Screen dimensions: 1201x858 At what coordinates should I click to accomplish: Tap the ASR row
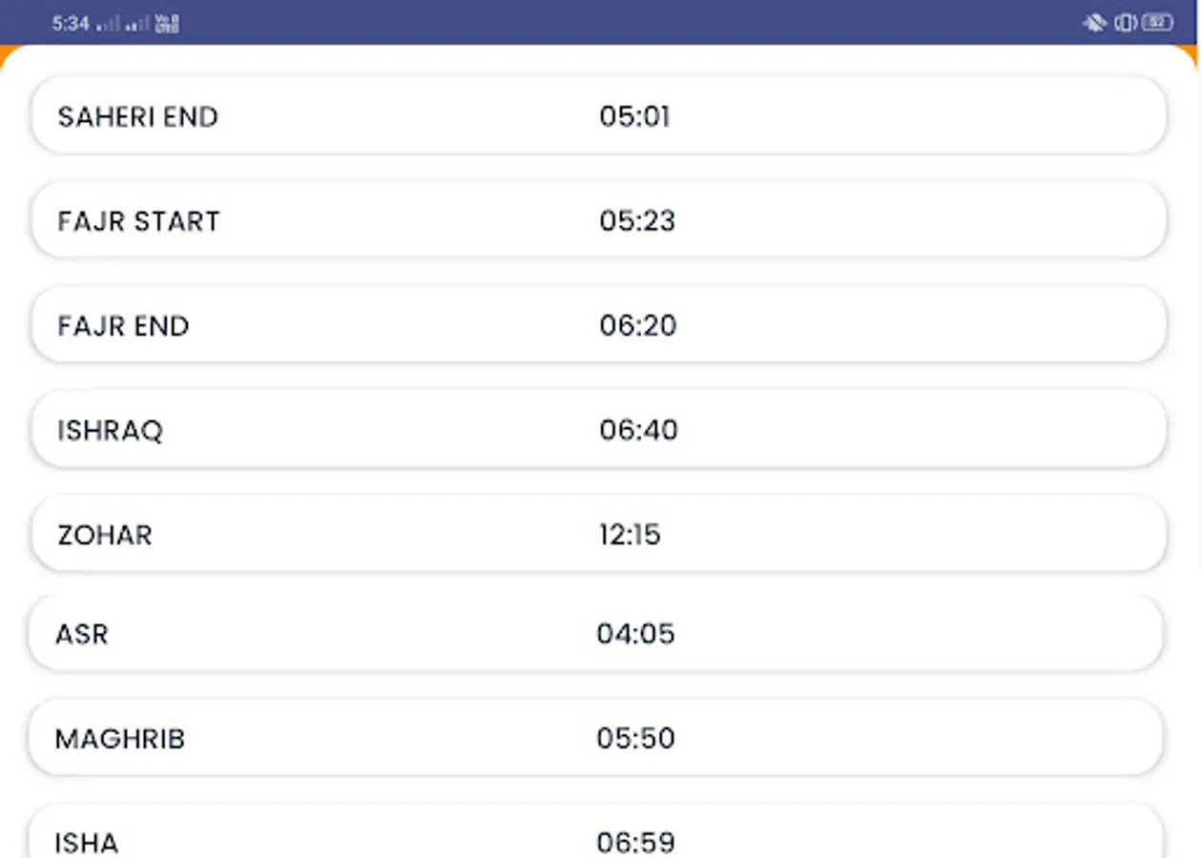coord(598,634)
